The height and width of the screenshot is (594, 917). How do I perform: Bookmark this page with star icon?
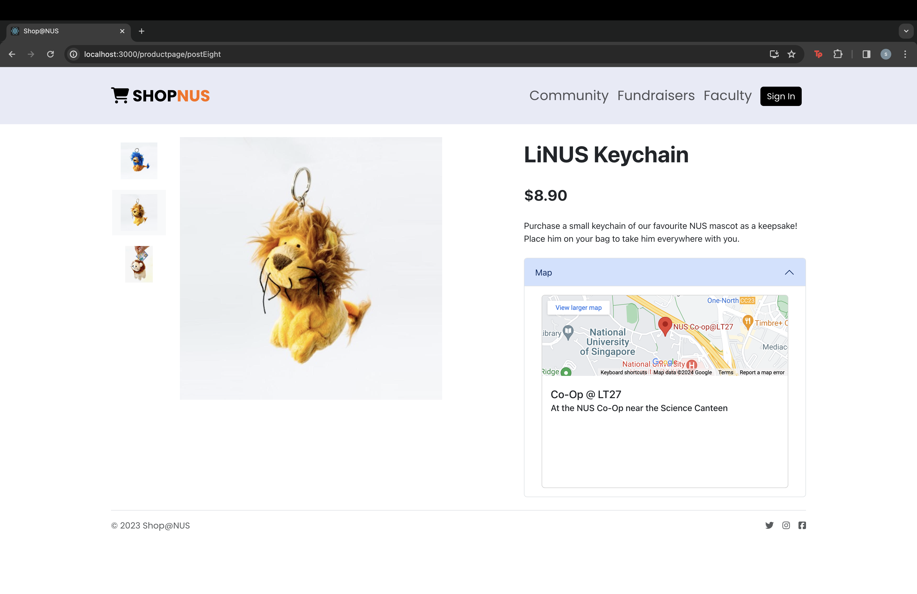tap(792, 54)
